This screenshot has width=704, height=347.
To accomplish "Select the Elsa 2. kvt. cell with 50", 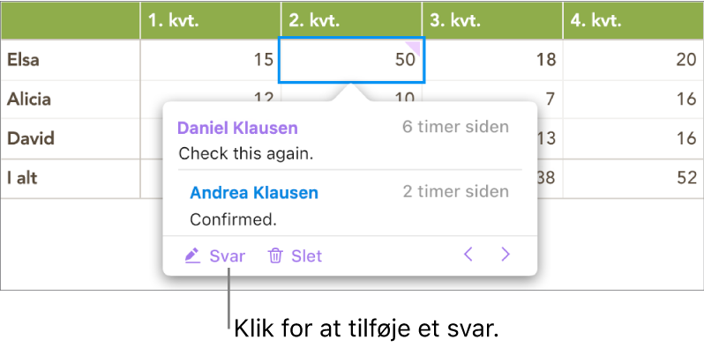I will tap(351, 60).
